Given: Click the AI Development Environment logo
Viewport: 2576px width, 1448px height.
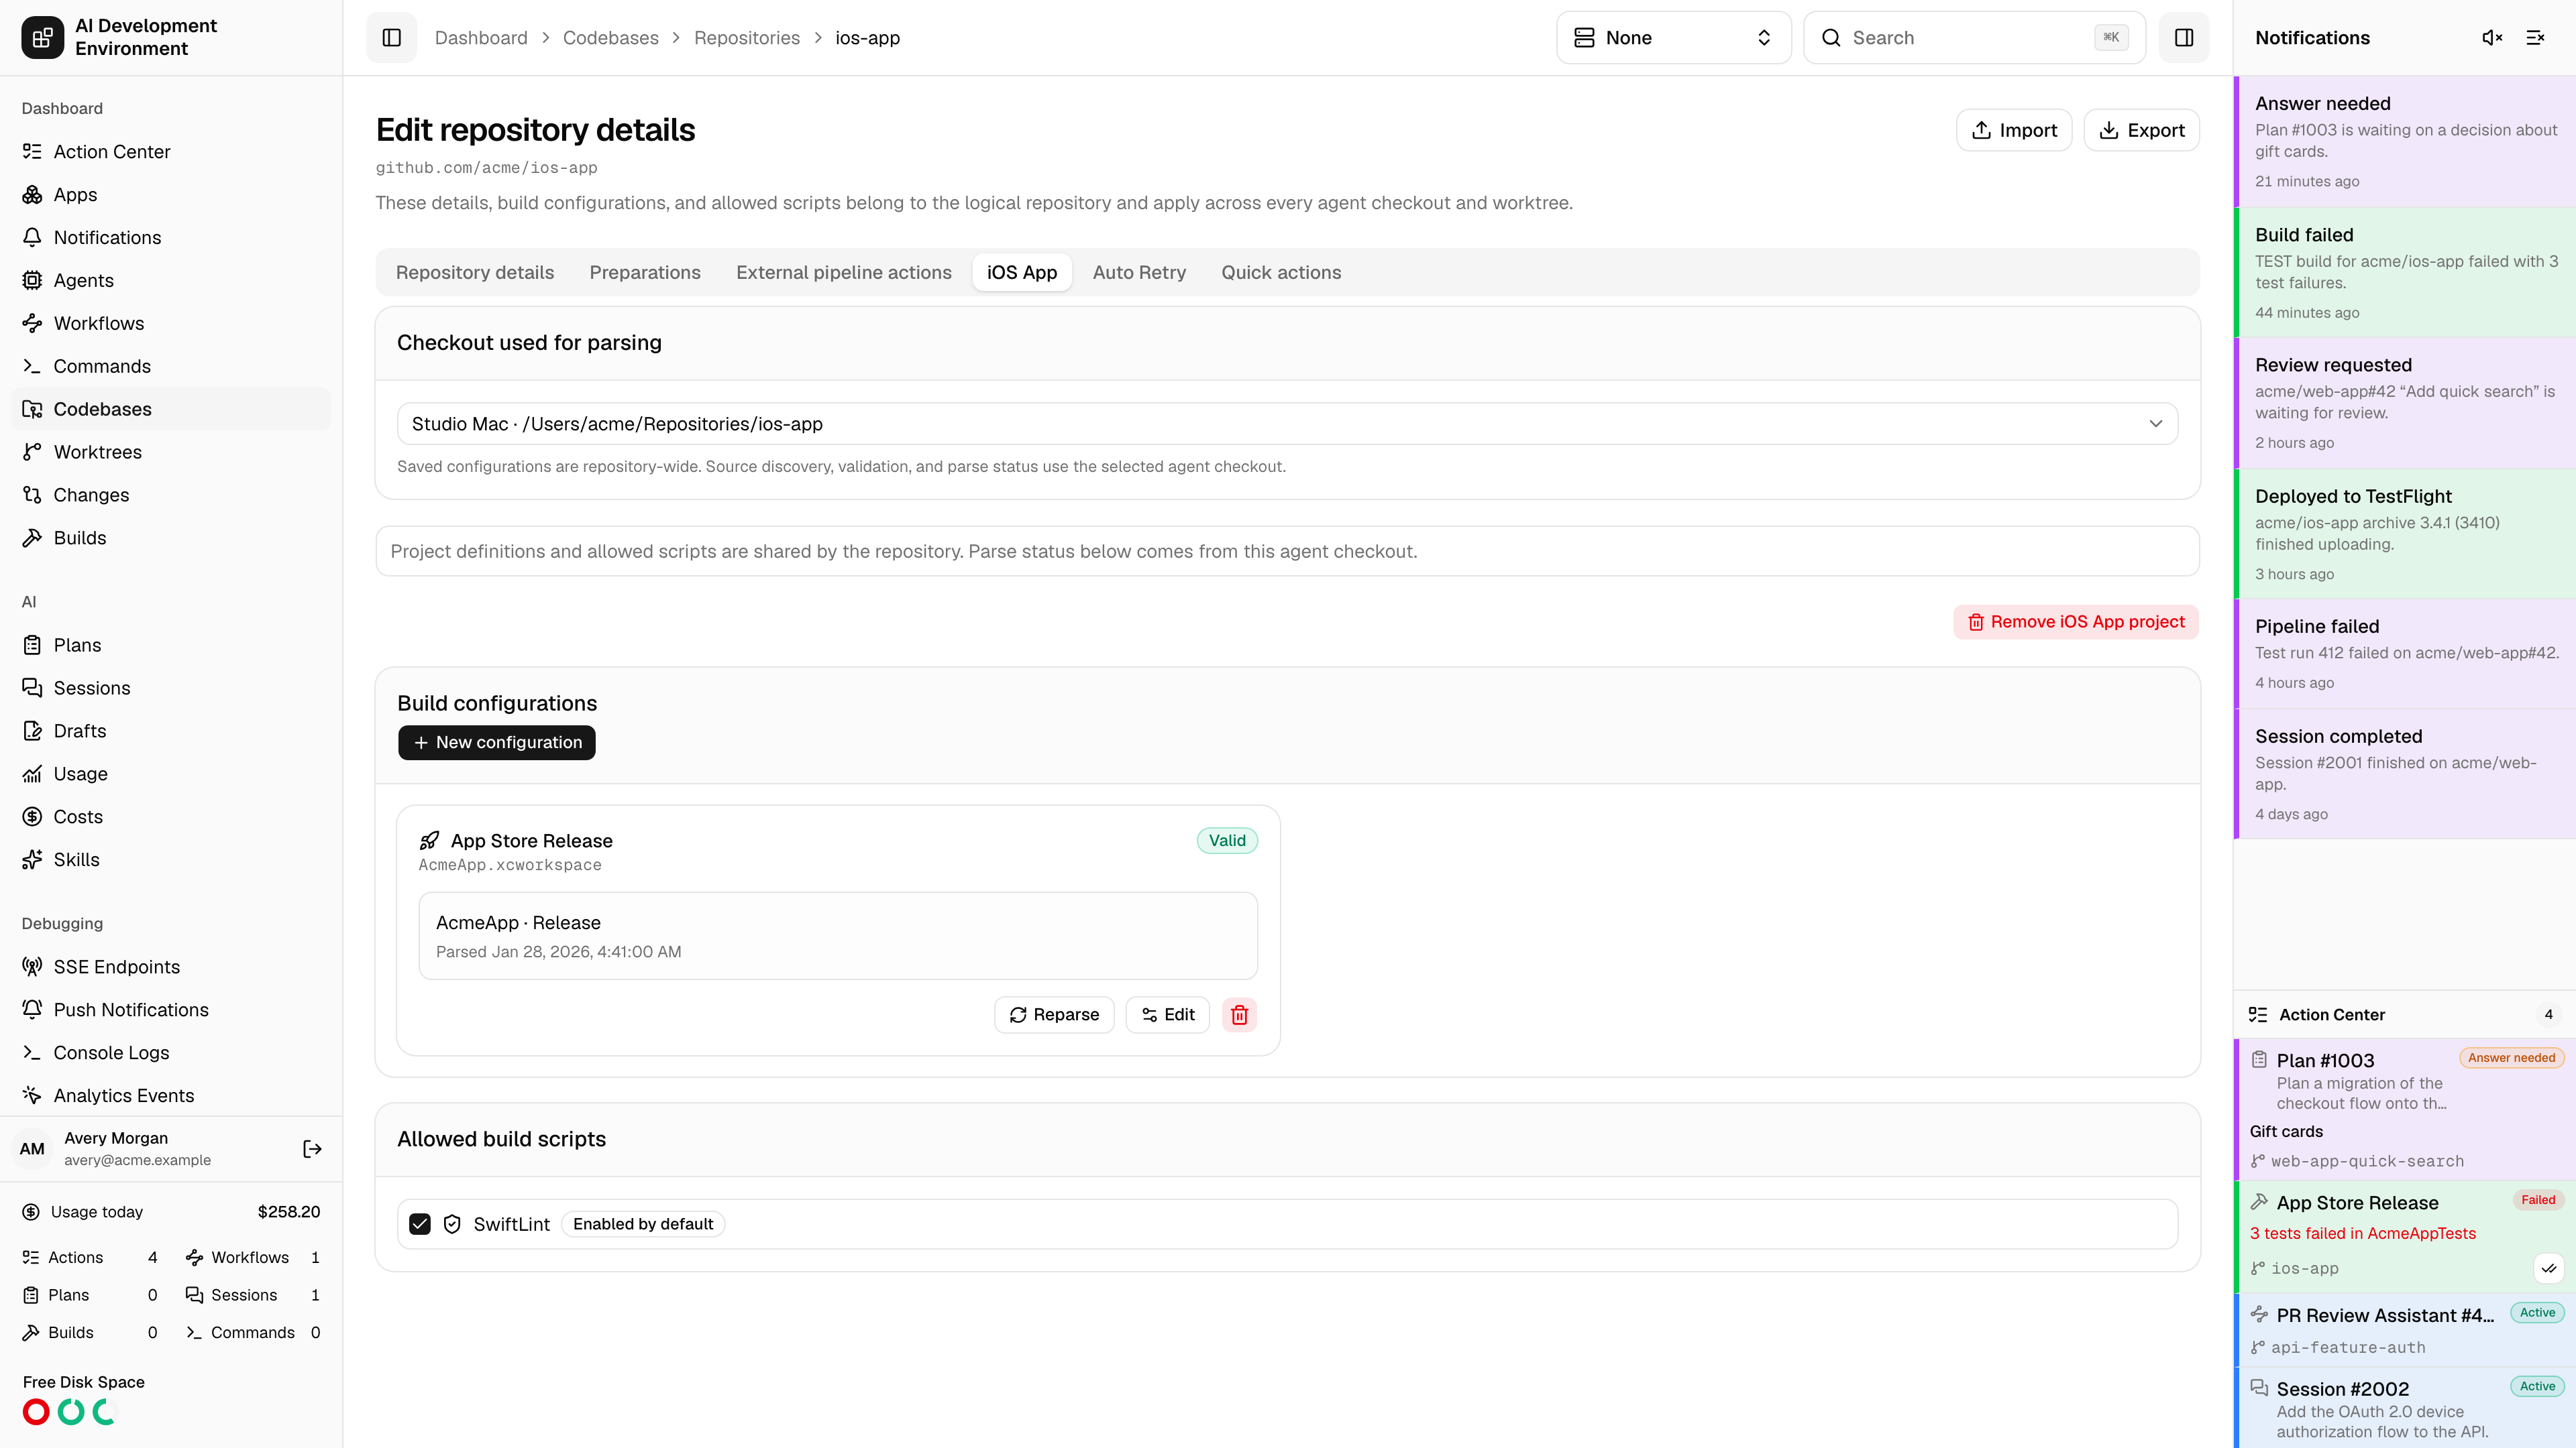Looking at the screenshot, I should tap(42, 38).
